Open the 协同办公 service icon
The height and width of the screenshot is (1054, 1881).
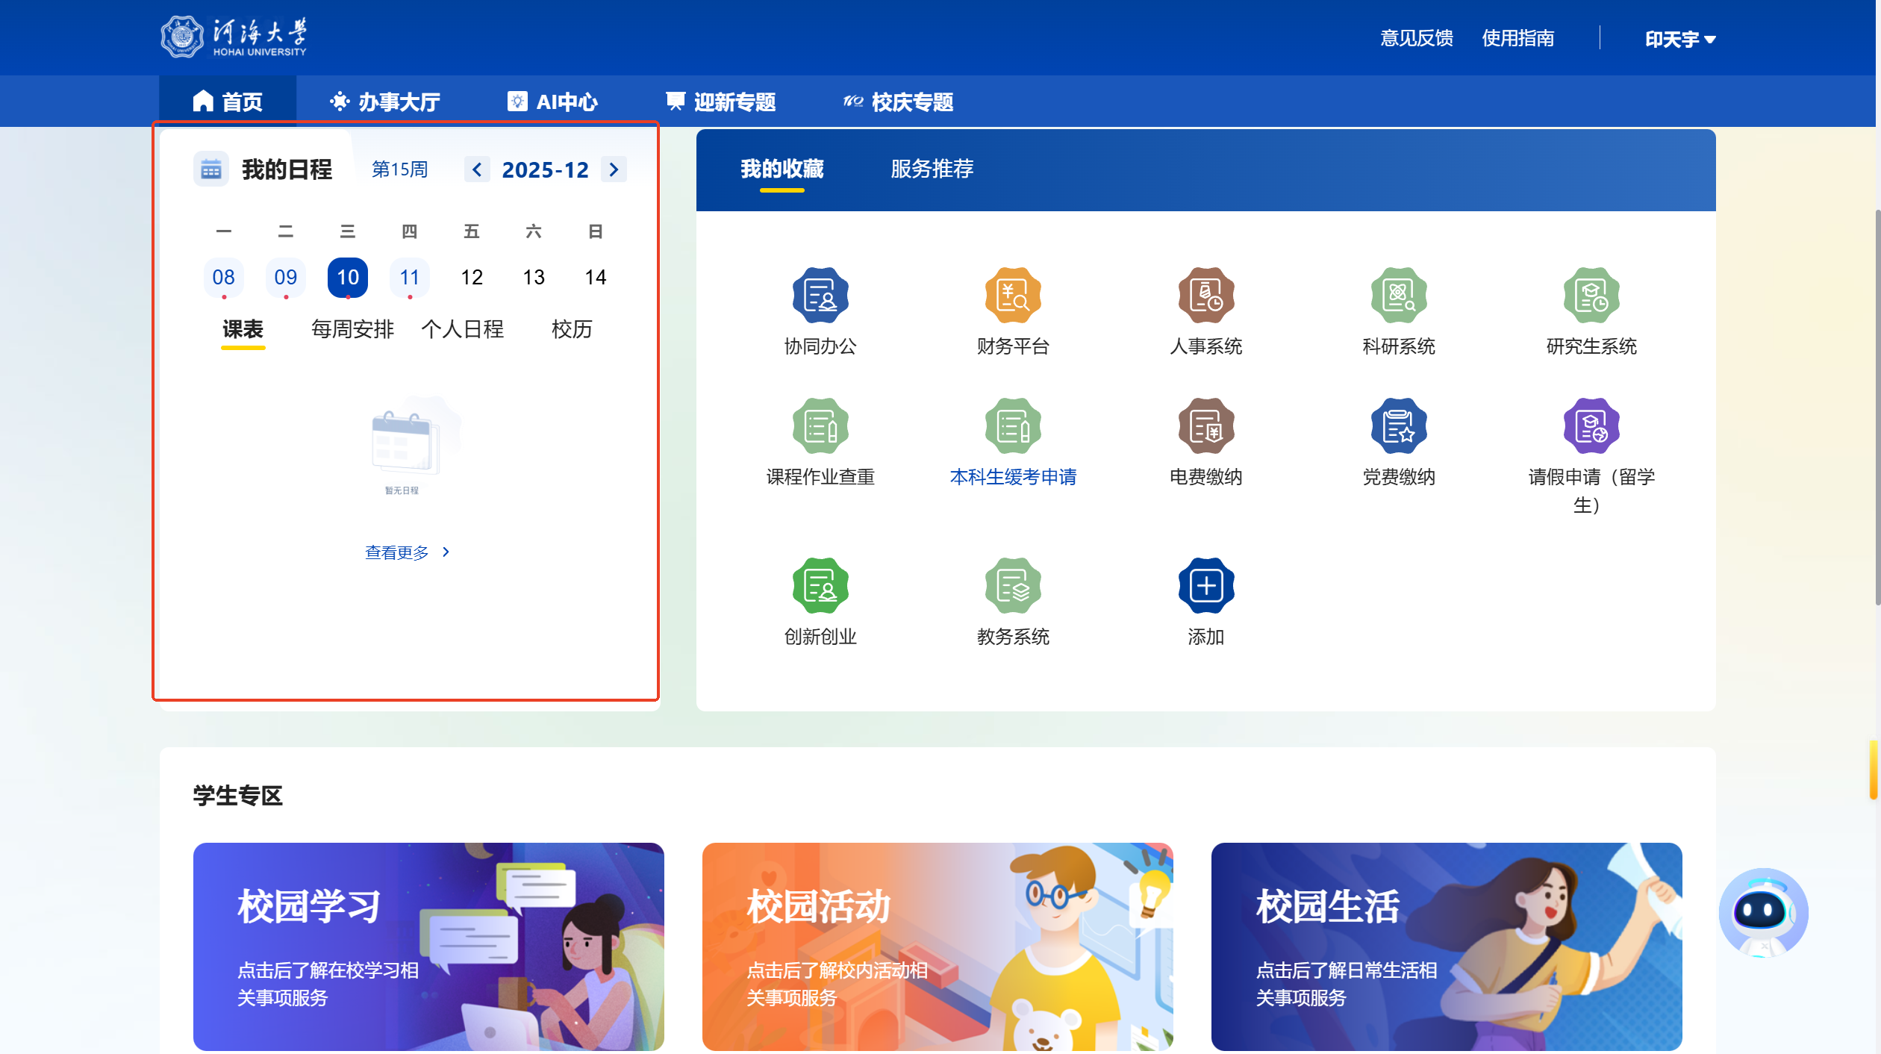[x=820, y=296]
